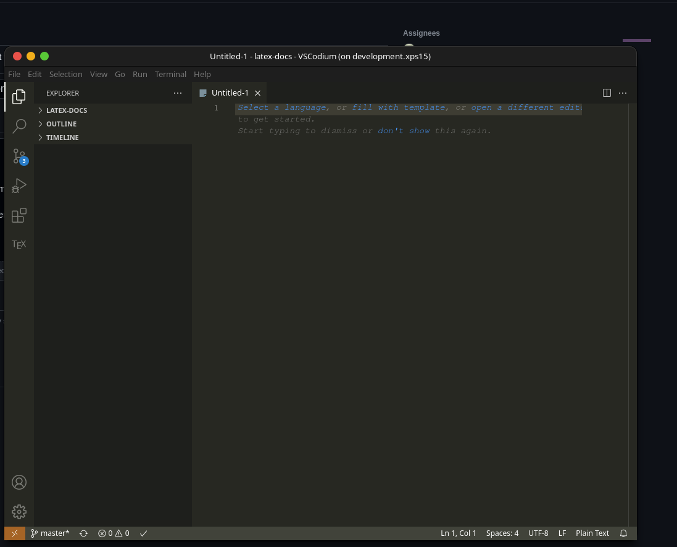The image size is (677, 547).
Task: Change encoding via UTF-8 status item
Action: point(538,533)
